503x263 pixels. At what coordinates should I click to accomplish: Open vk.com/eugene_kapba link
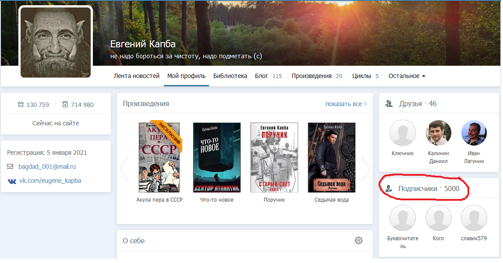(50, 181)
